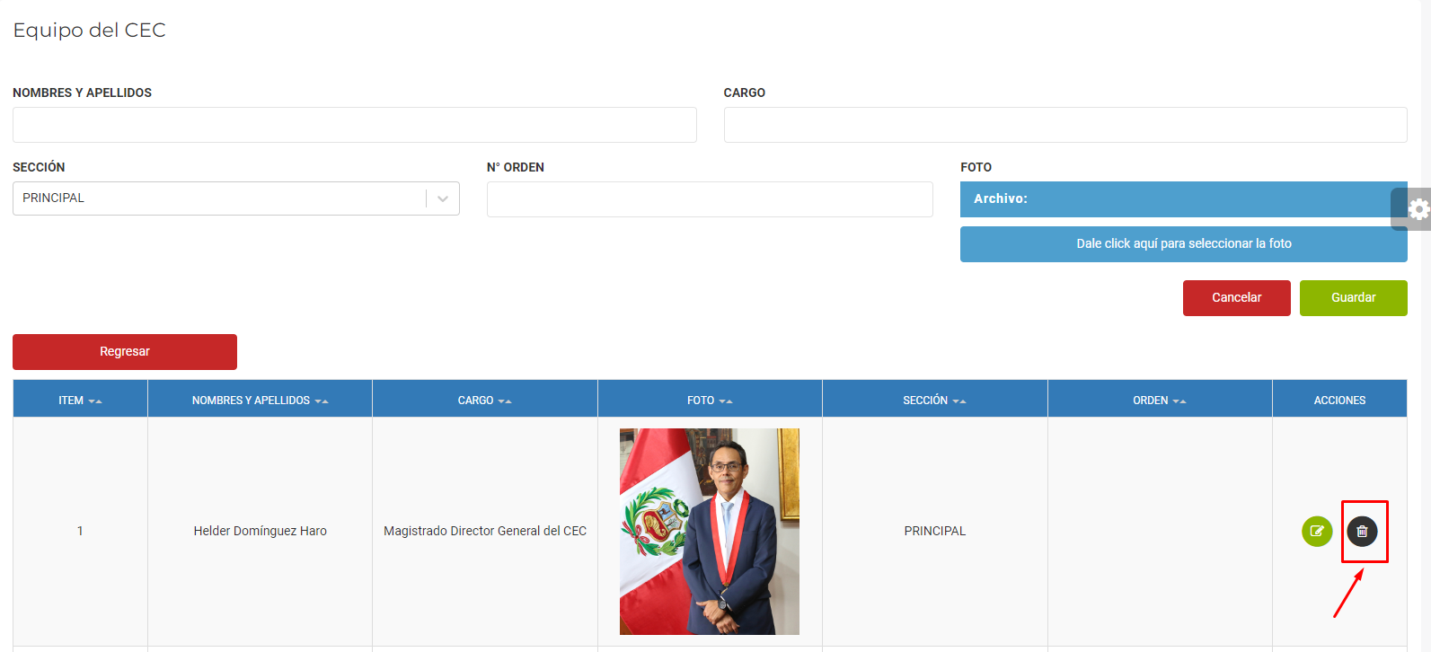Focus the Cargo text field
Screen dimensions: 1431x652
point(1064,125)
